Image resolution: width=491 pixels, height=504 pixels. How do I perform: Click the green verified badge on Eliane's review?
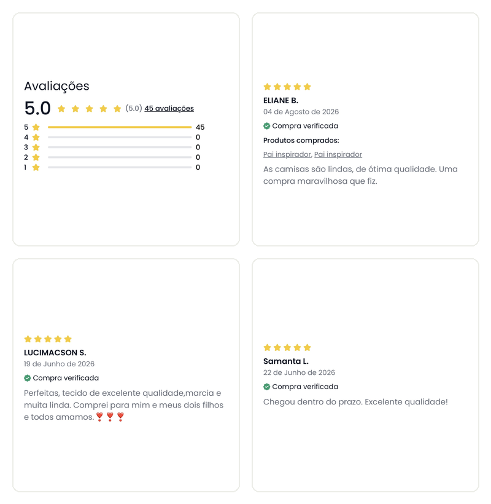[x=267, y=126]
